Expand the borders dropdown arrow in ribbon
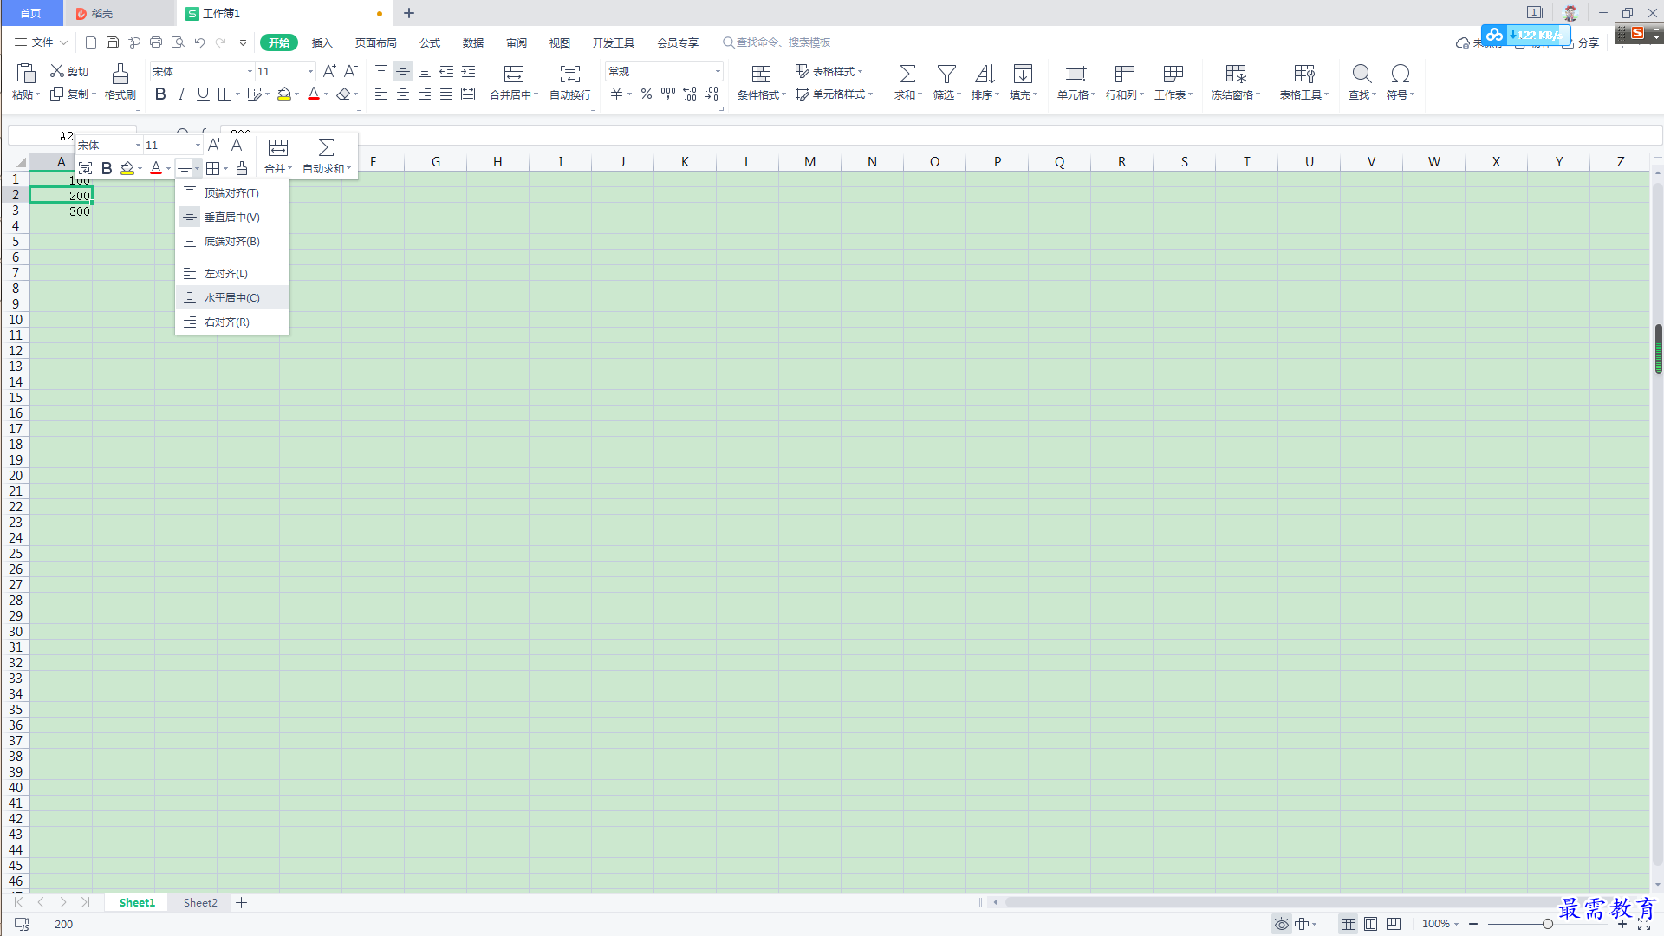This screenshot has height=936, width=1664. [x=237, y=94]
